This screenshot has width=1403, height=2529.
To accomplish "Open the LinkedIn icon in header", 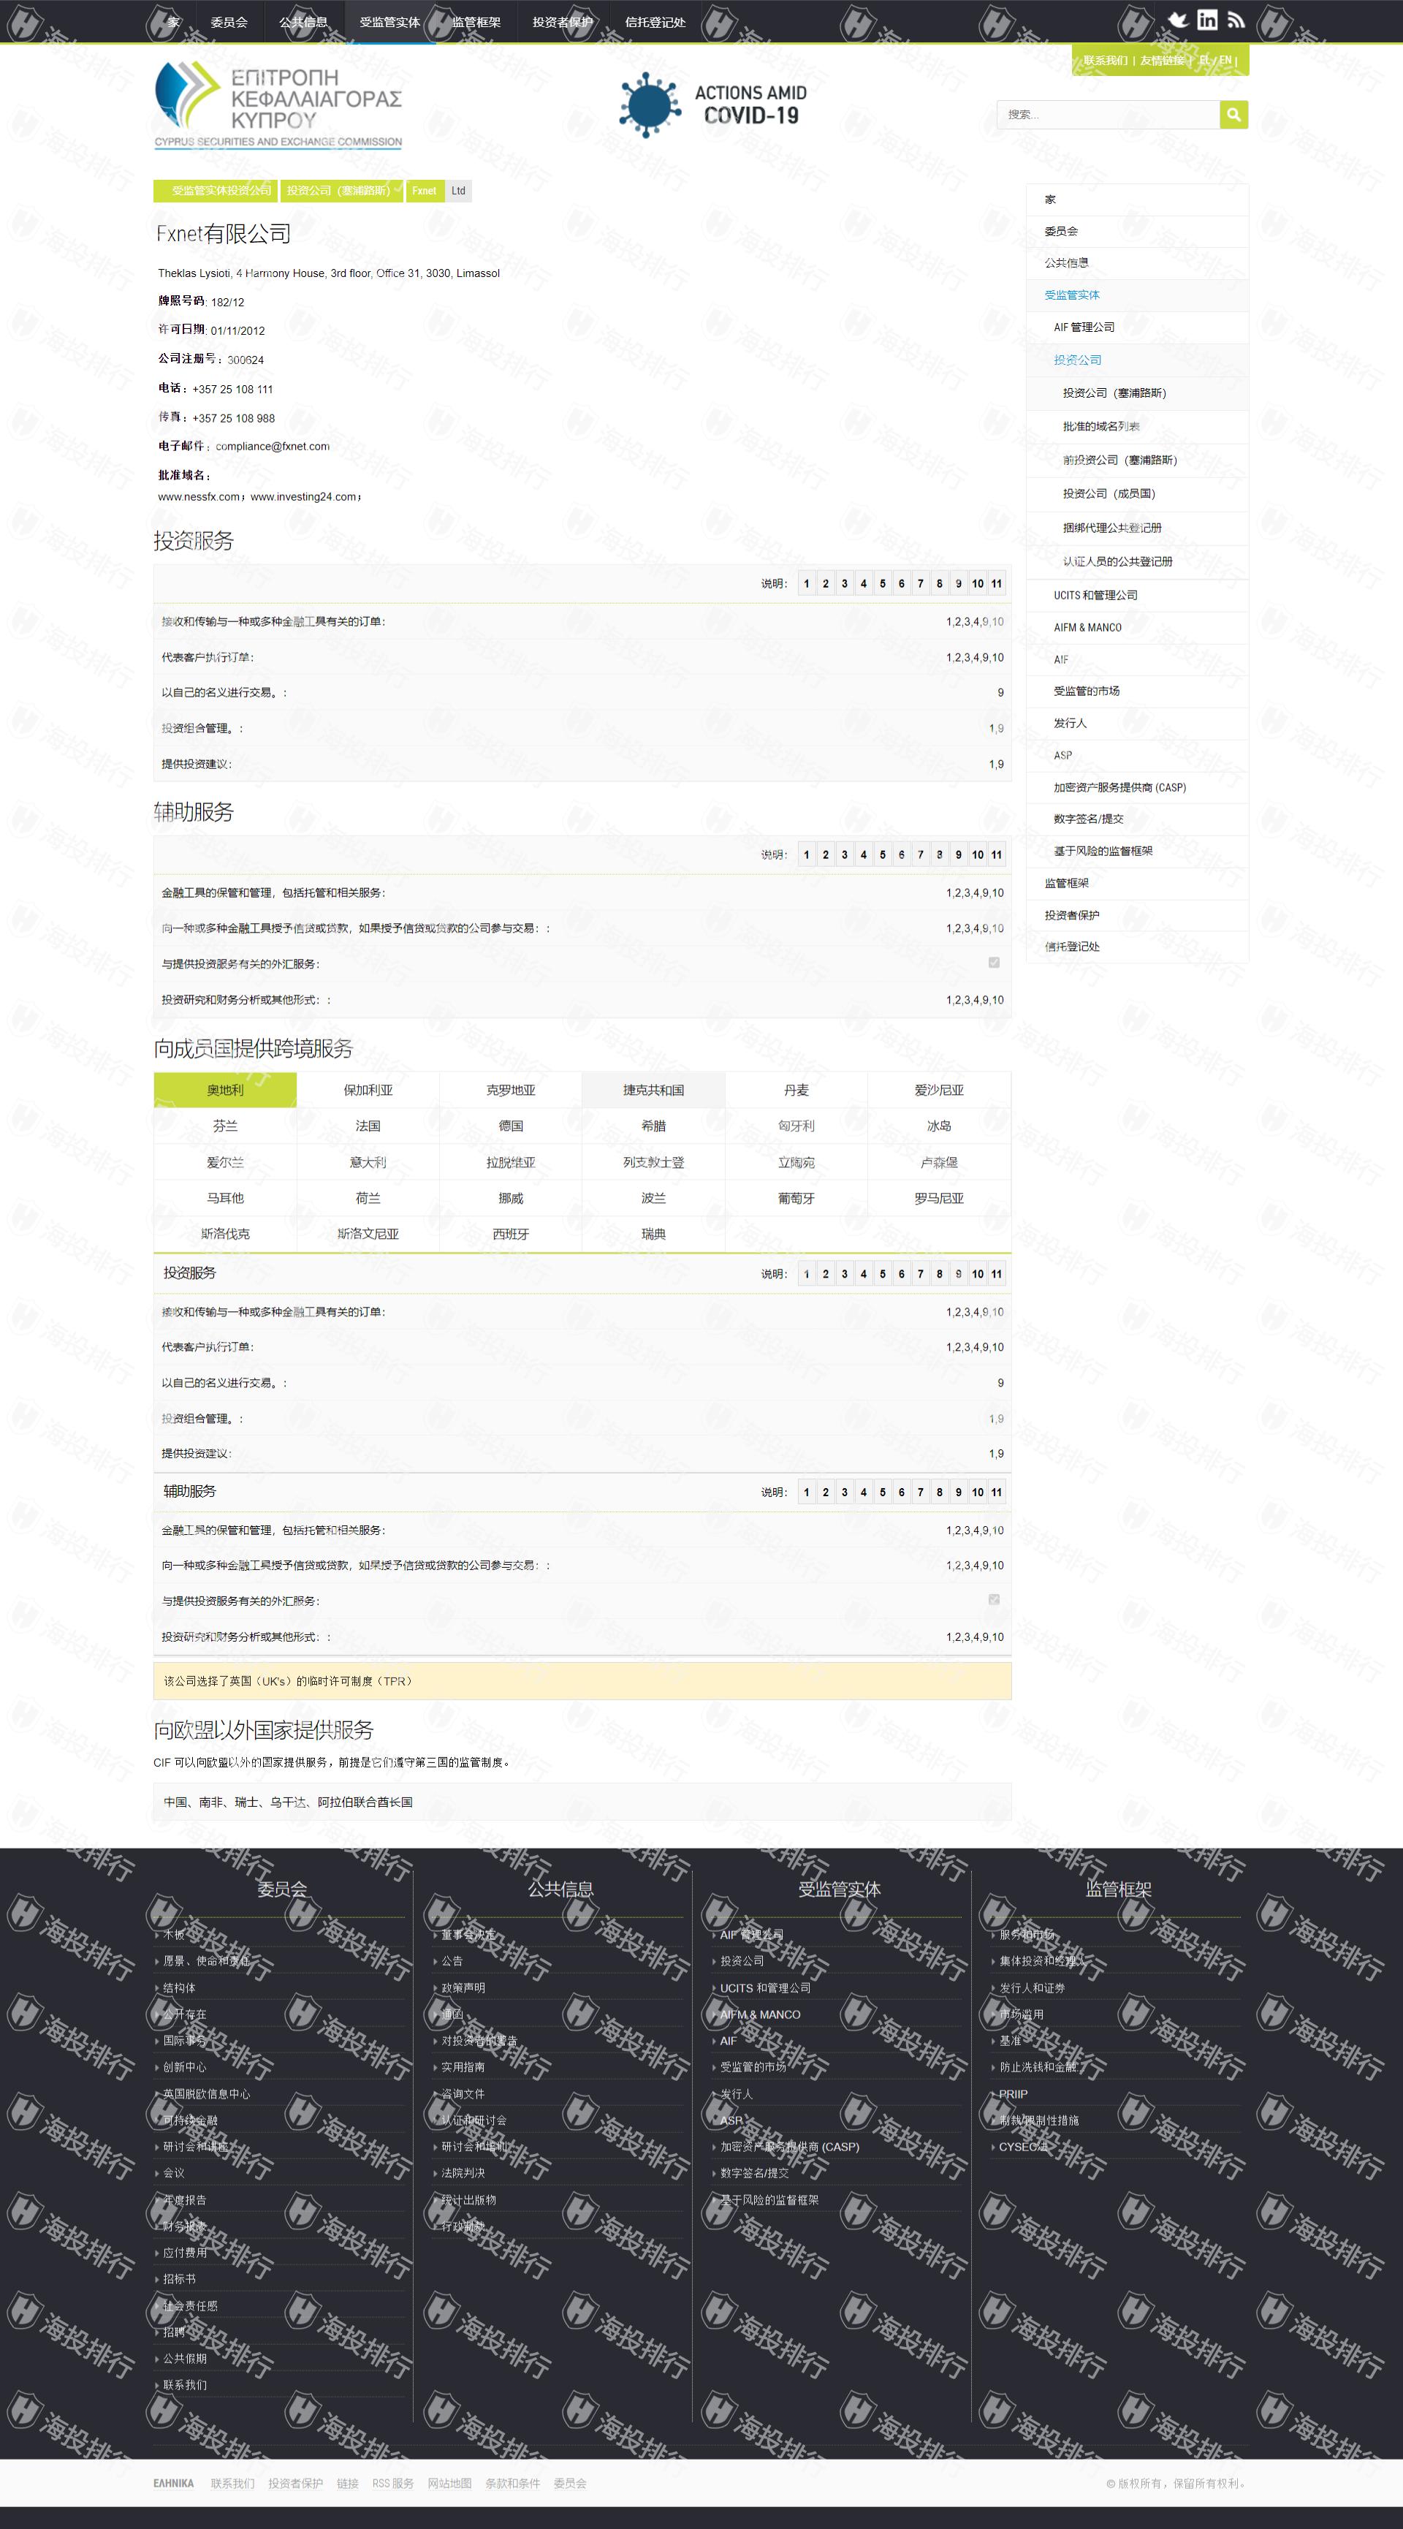I will 1206,20.
